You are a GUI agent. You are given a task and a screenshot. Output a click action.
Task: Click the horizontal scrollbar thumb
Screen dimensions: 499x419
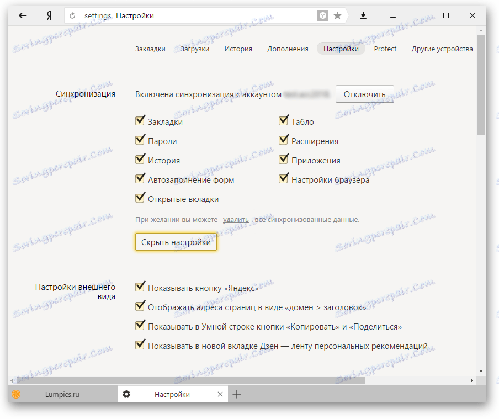[x=190, y=380]
